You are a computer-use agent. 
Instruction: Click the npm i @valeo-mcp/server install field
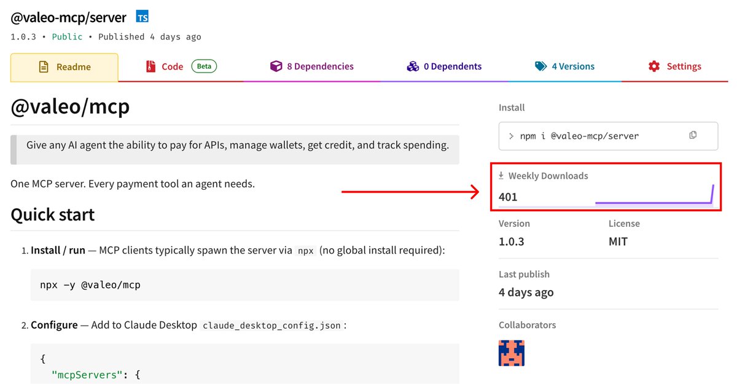(x=608, y=136)
